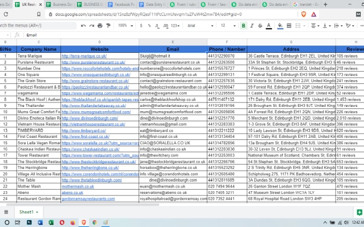This screenshot has width=364, height=227.
Task: Close the UK Rest tab
Action: pyautogui.click(x=40, y=4)
